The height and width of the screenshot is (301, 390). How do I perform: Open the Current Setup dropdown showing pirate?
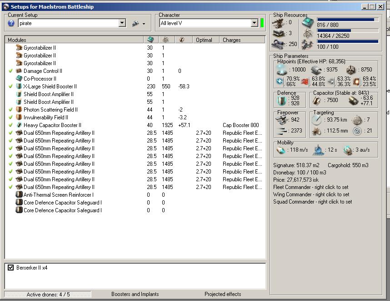point(122,23)
